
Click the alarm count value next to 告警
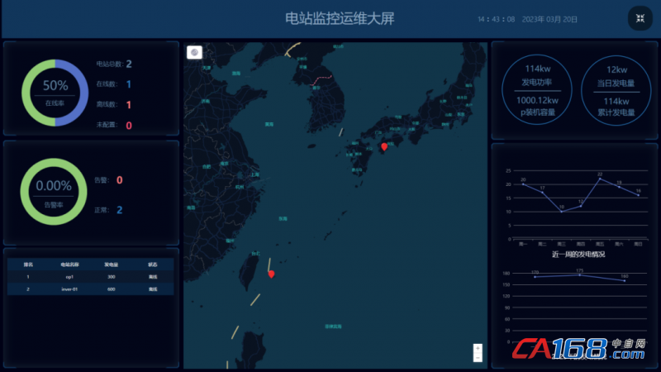click(120, 180)
